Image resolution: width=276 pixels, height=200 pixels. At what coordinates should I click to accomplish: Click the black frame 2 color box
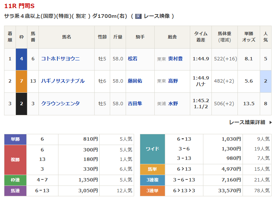pos(22,104)
